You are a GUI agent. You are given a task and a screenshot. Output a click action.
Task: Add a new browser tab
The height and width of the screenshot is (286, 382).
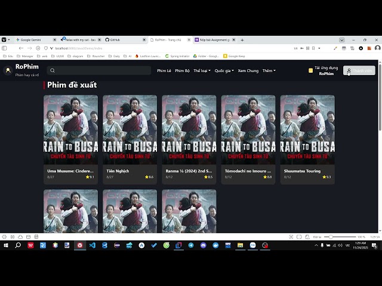click(242, 40)
